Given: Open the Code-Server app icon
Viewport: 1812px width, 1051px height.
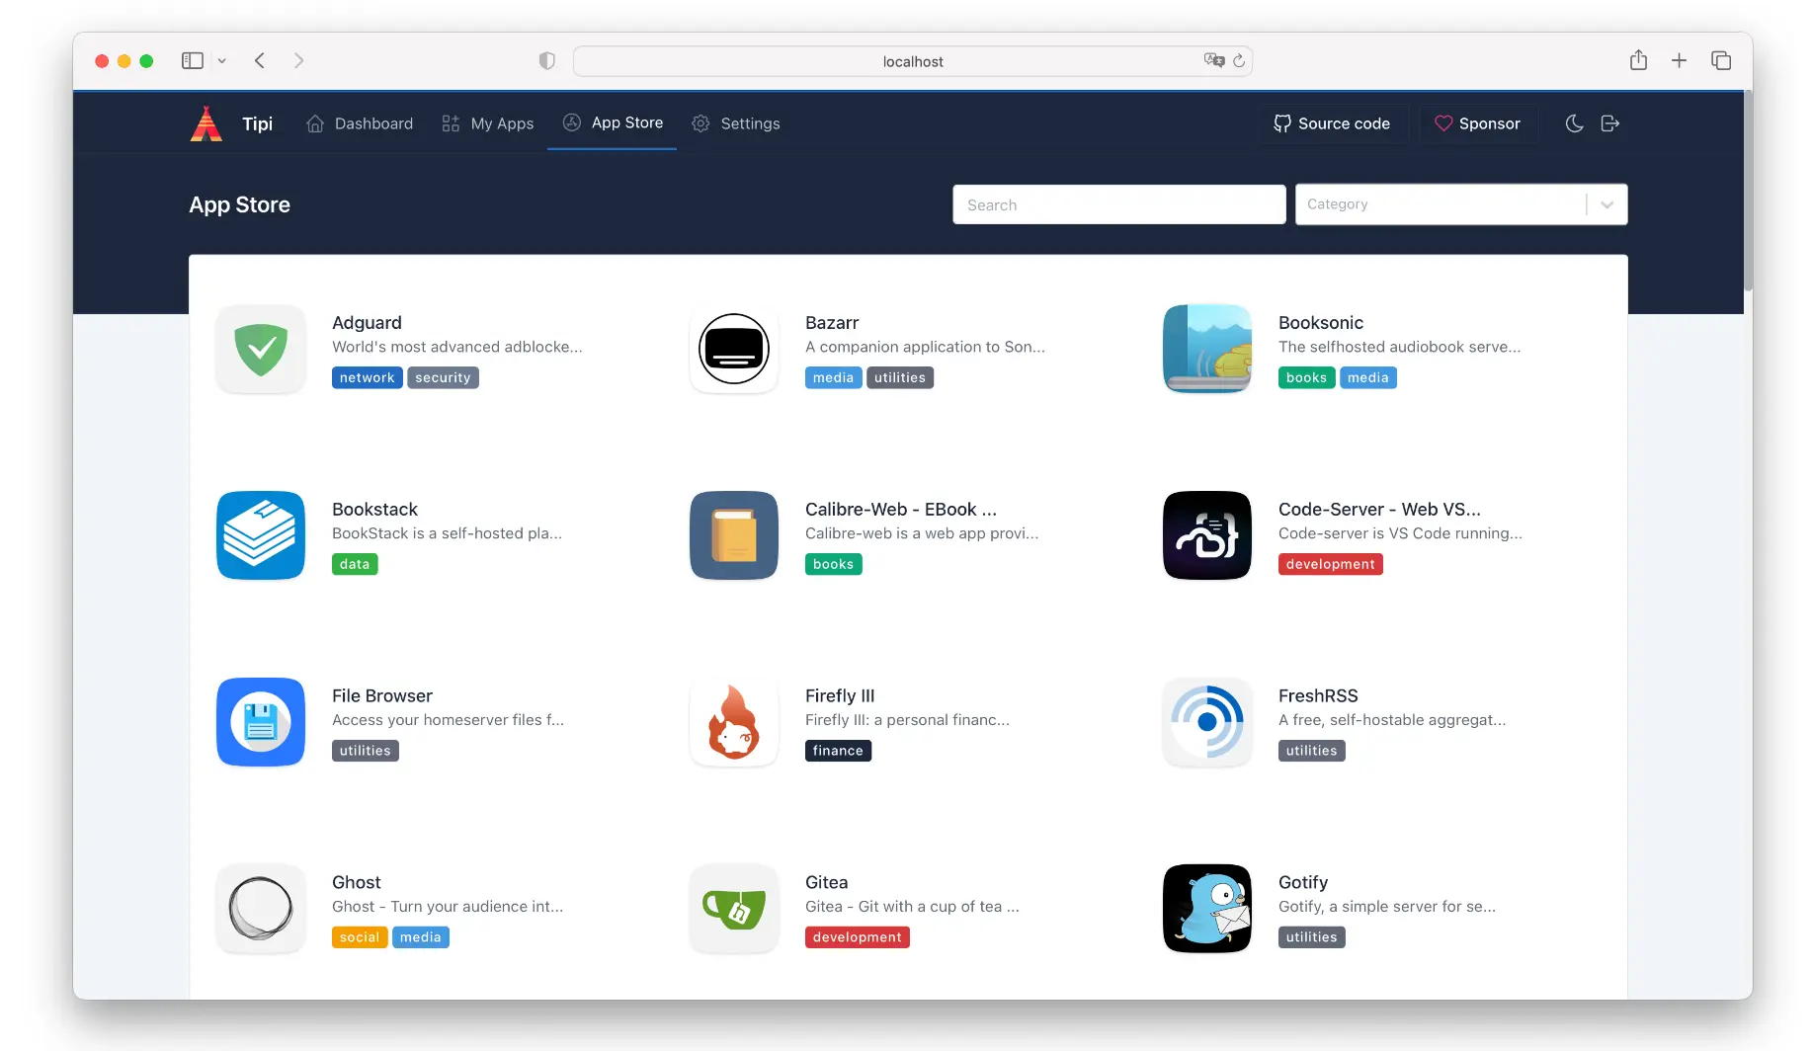Looking at the screenshot, I should 1207,535.
